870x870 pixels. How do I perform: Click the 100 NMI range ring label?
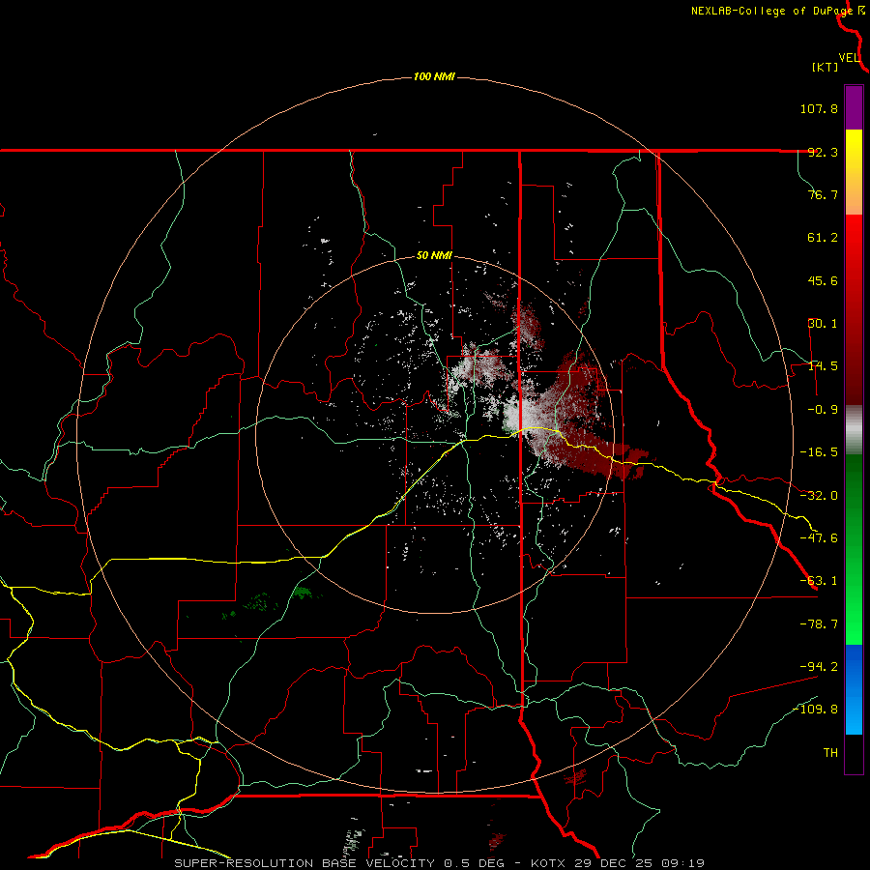click(x=434, y=76)
